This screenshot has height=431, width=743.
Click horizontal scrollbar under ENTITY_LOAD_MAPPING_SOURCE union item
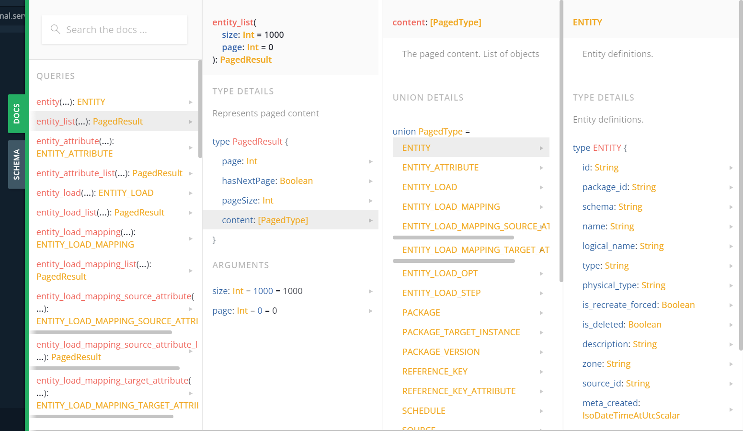point(453,238)
